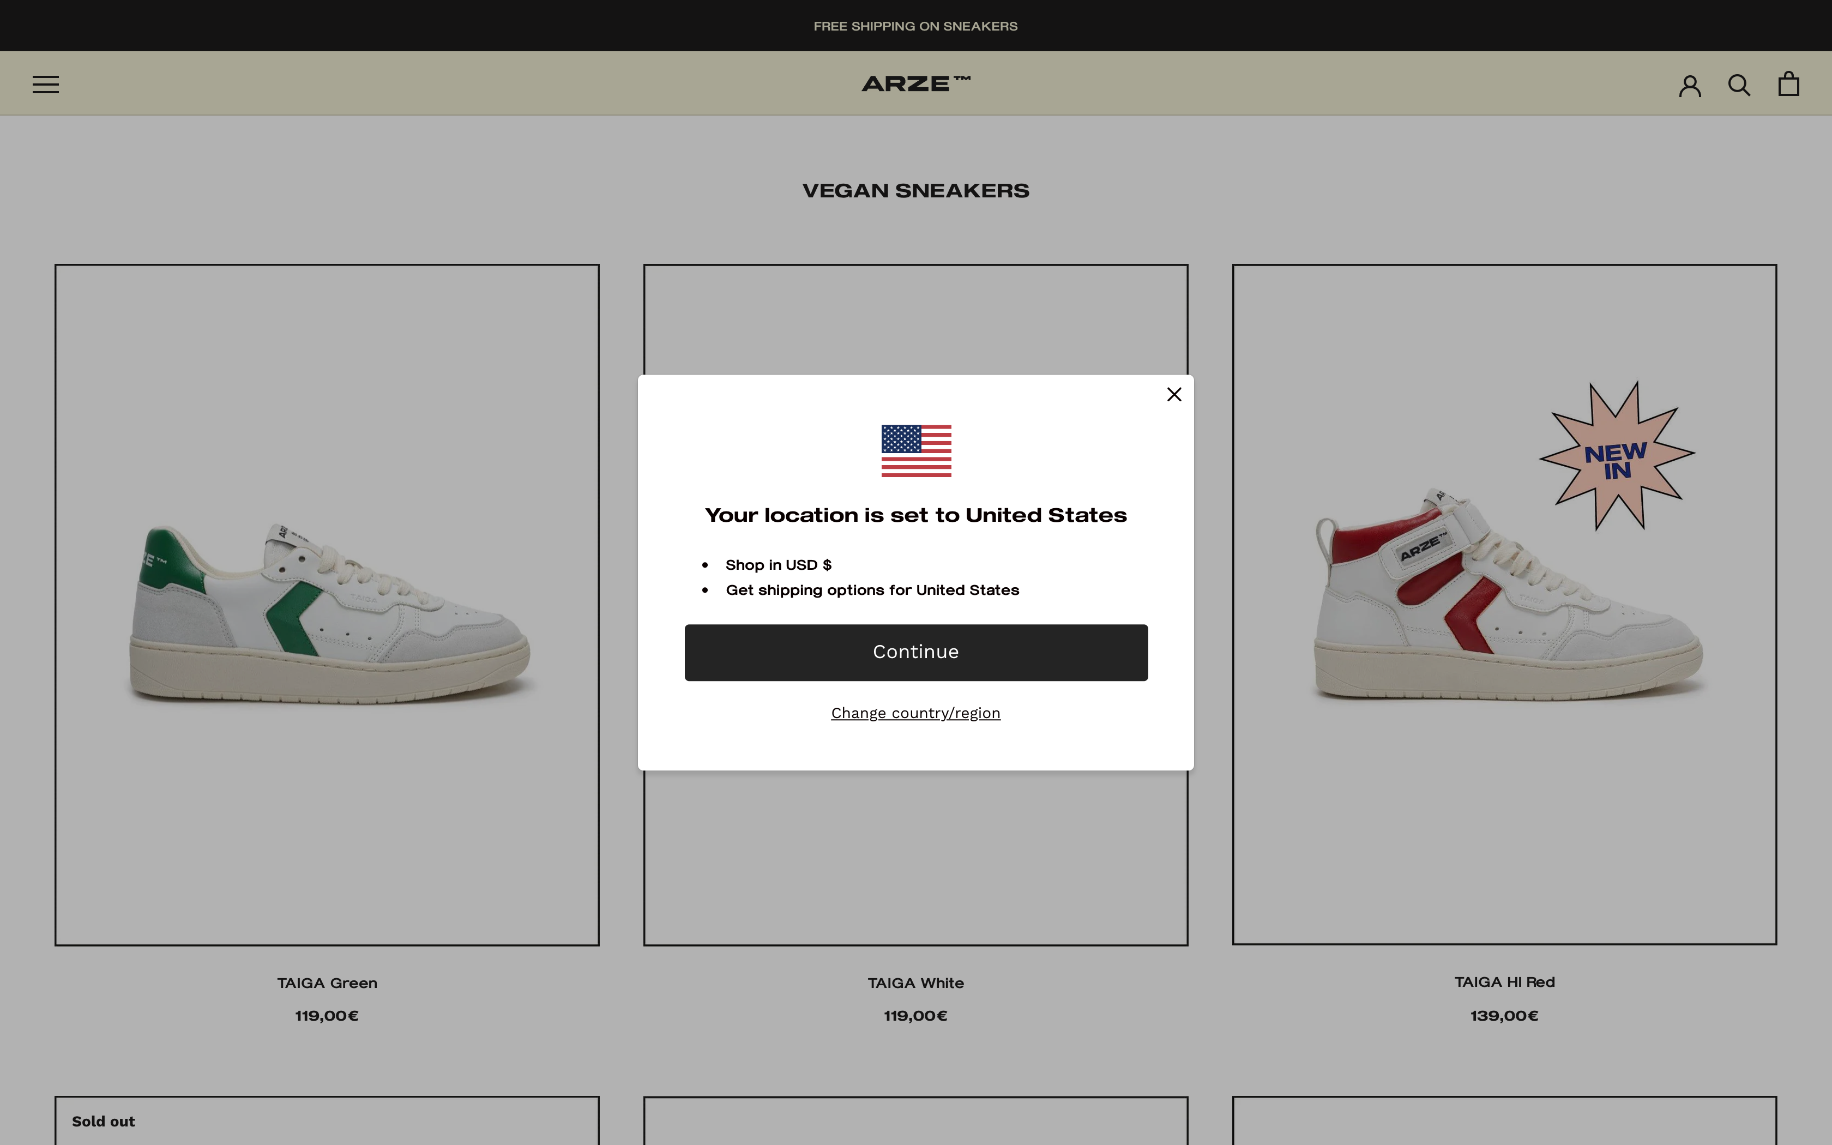Click the United States flag image
Image resolution: width=1832 pixels, height=1145 pixels.
(916, 450)
